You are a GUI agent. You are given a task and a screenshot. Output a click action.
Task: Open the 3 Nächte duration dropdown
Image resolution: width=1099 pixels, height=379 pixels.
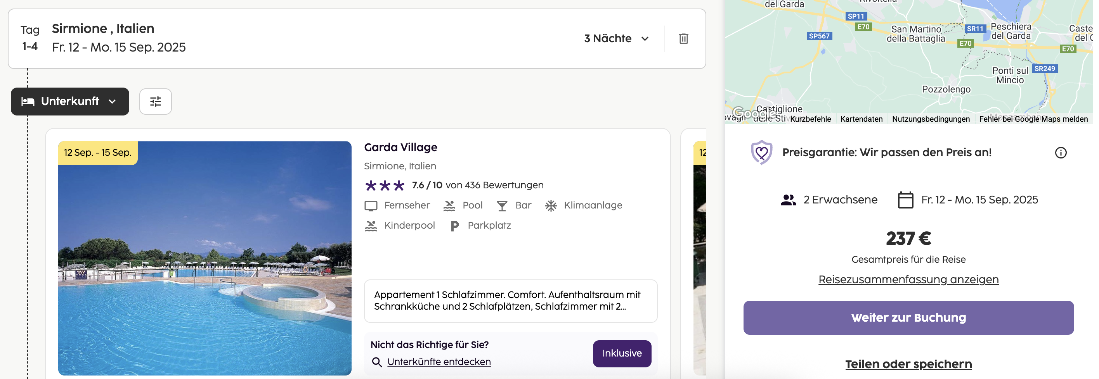[x=616, y=39]
